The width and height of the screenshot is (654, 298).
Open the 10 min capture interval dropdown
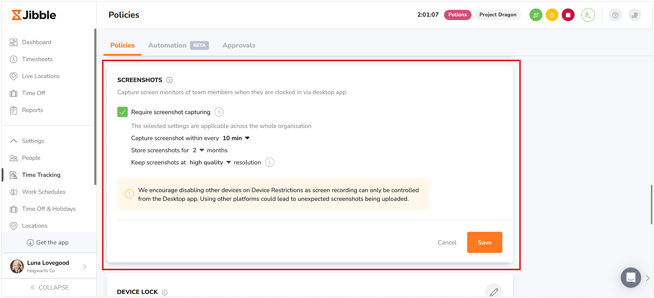236,138
